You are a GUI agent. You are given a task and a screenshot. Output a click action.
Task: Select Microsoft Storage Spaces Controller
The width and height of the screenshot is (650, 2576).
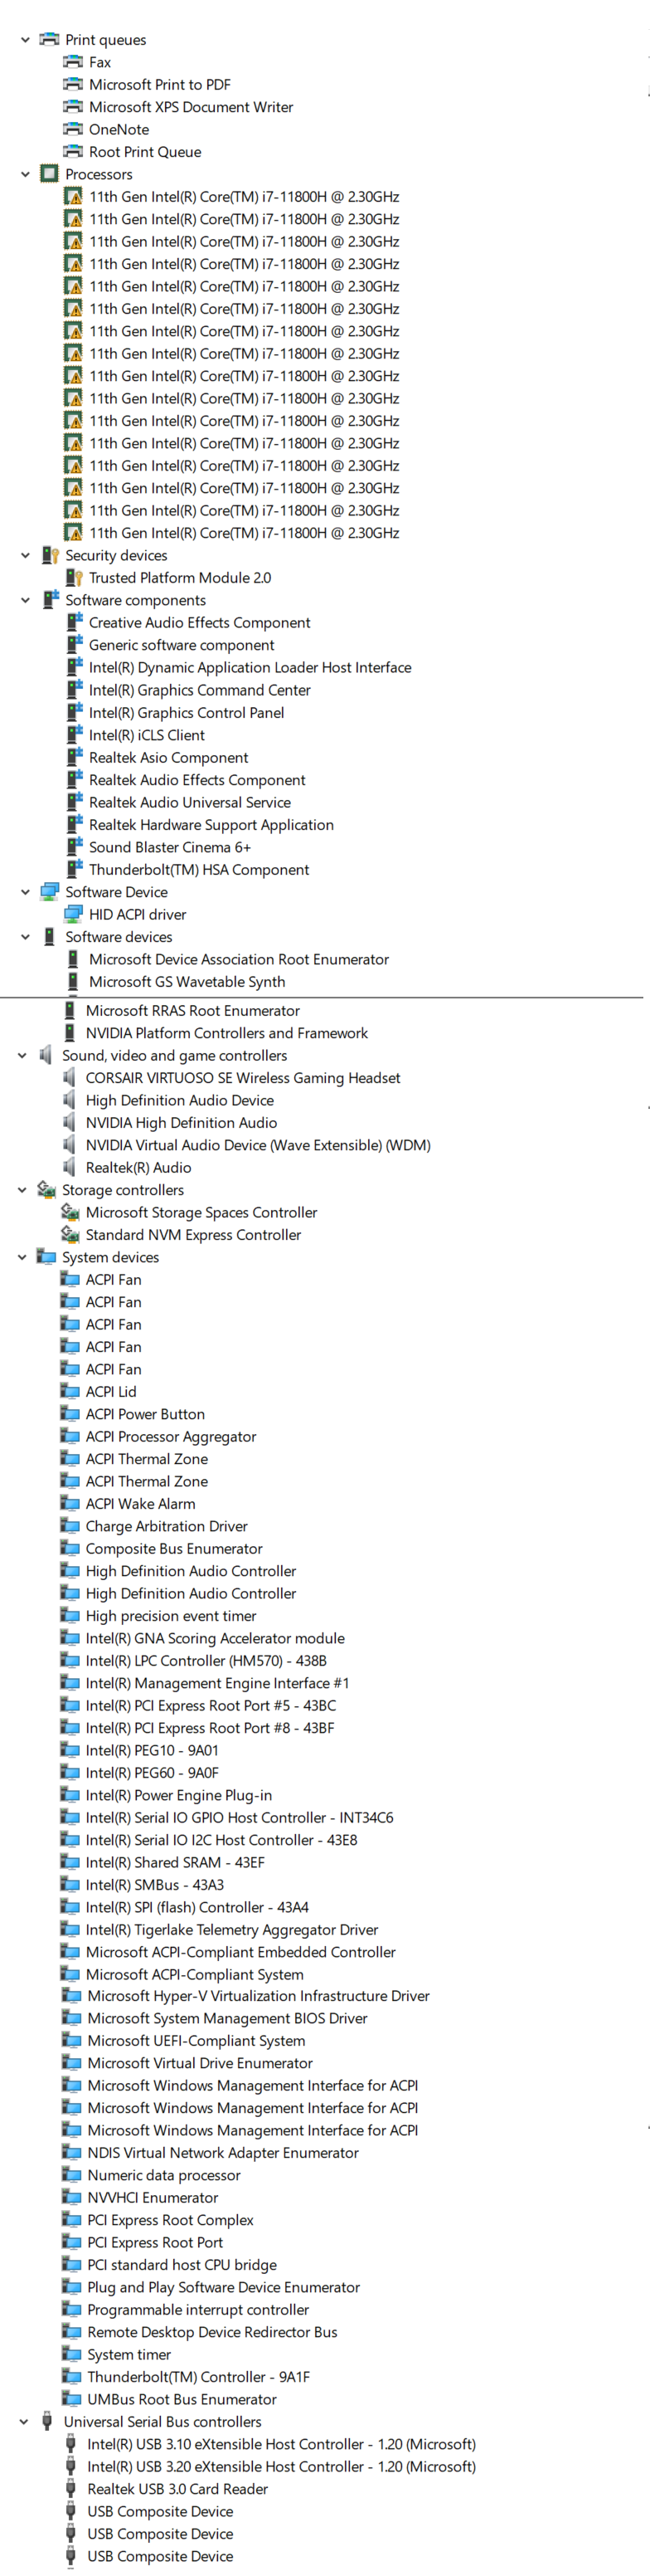[201, 1212]
